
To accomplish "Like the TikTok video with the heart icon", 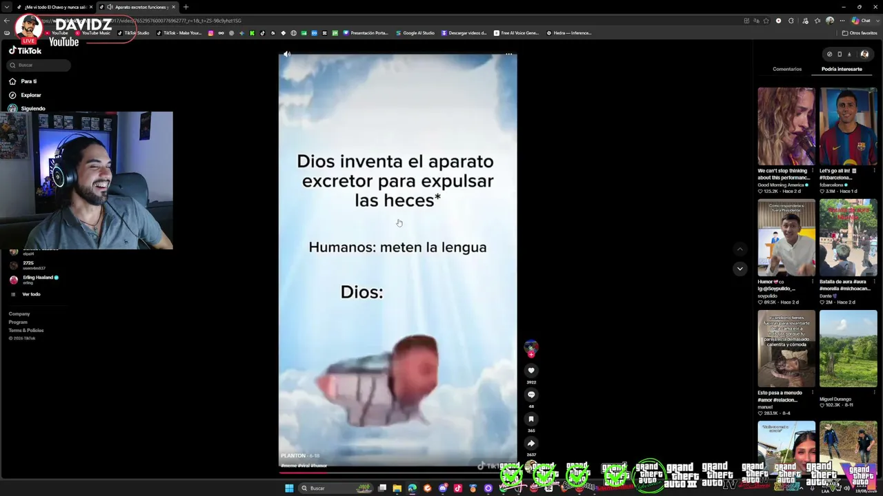I will [x=531, y=371].
